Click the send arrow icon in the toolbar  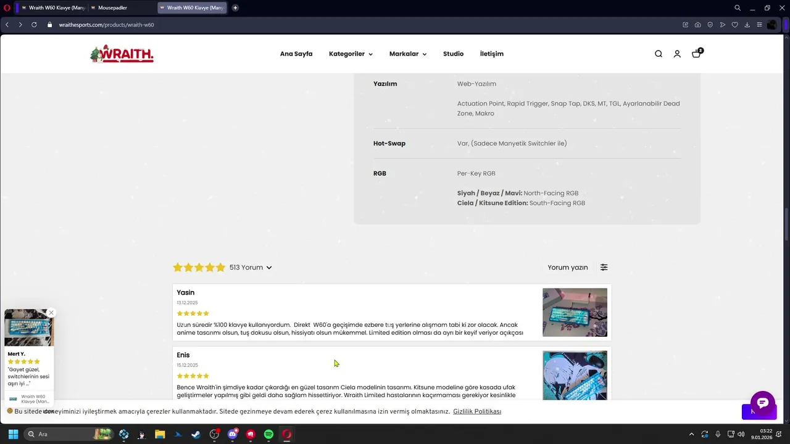point(722,25)
